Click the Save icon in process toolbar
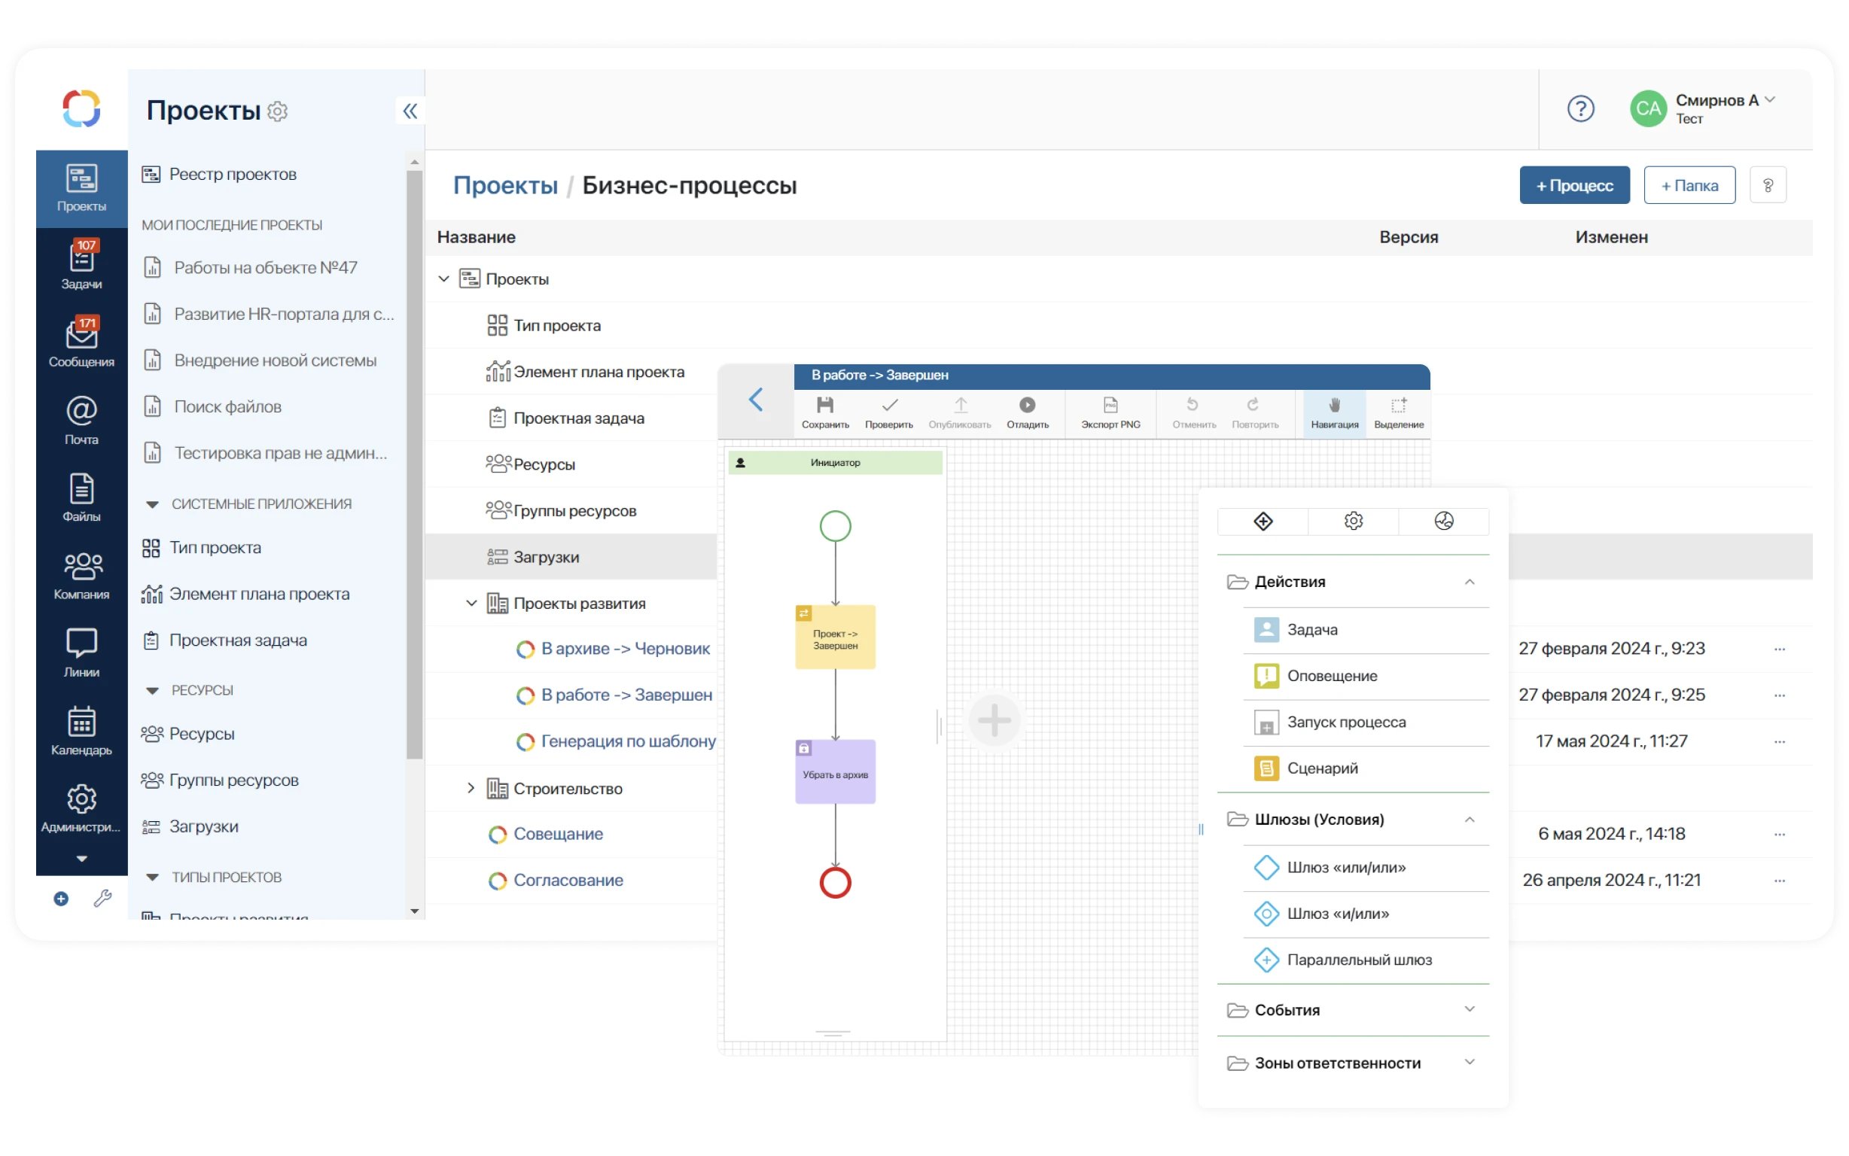The height and width of the screenshot is (1156, 1849). point(824,405)
